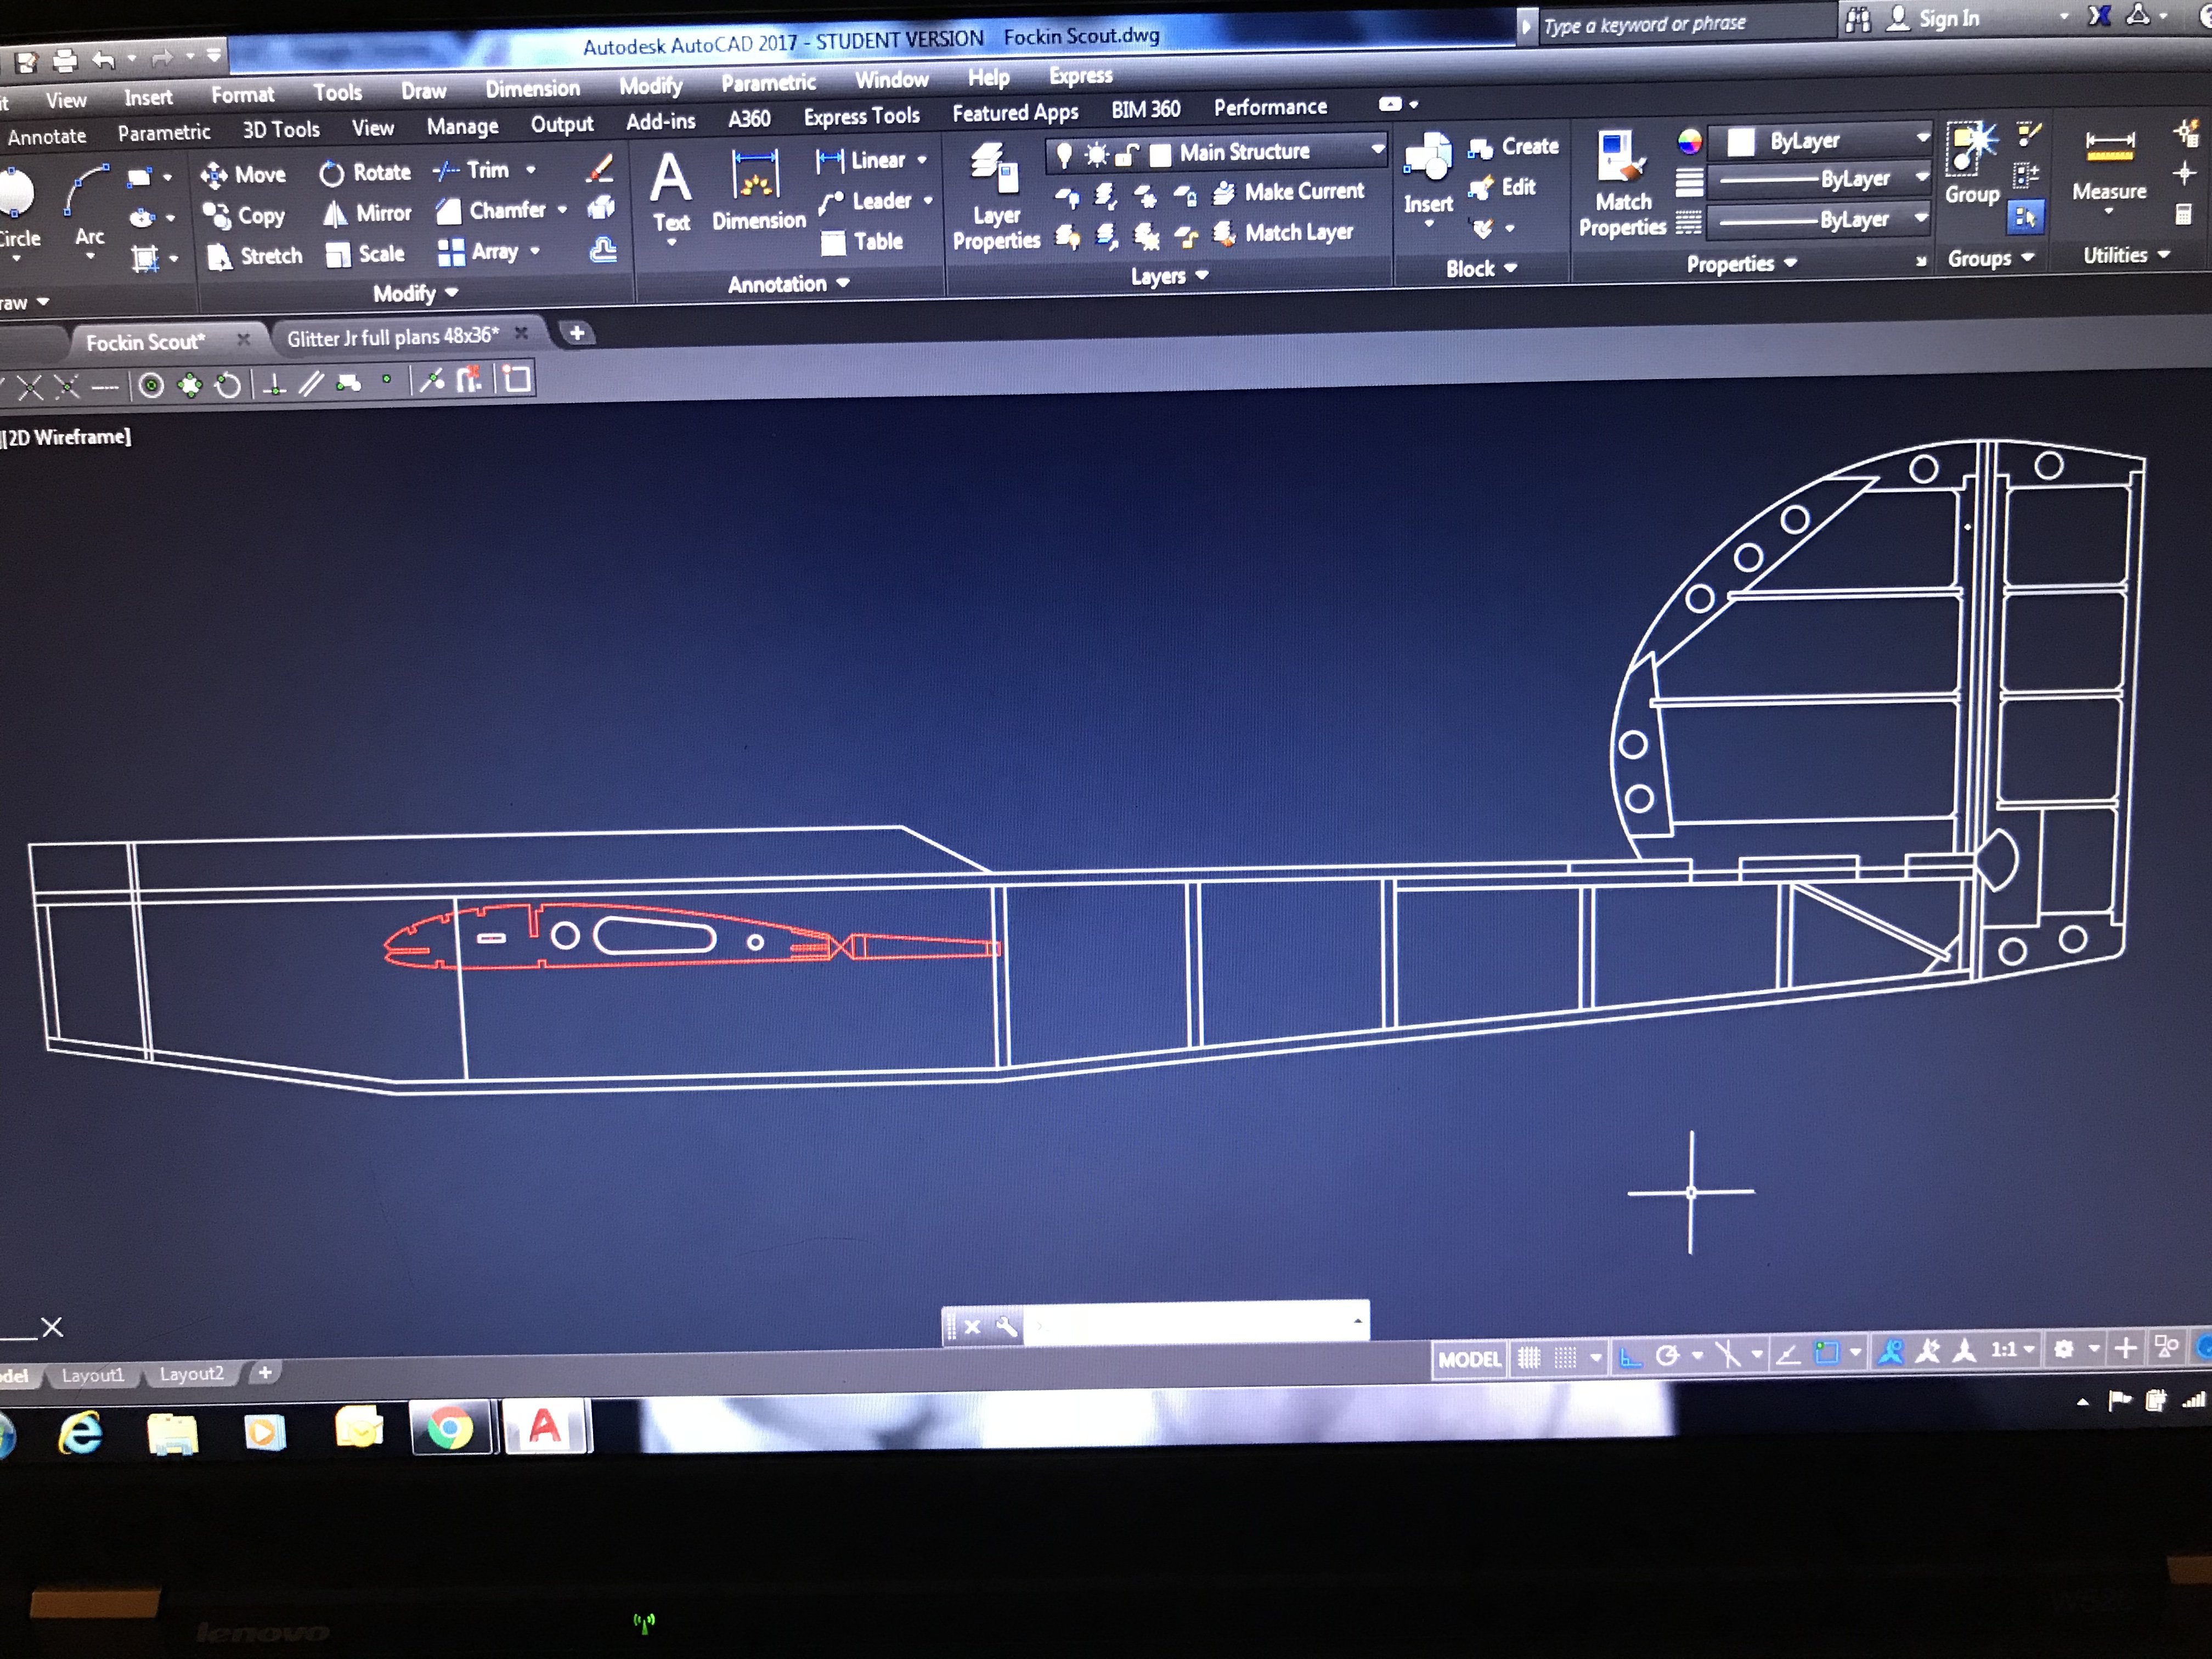
Task: Open the ByLayer color dropdown
Action: point(1922,138)
